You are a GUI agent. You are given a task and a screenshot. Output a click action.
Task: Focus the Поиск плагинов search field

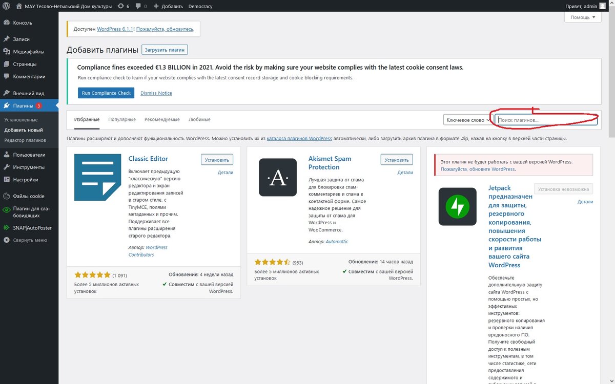546,120
